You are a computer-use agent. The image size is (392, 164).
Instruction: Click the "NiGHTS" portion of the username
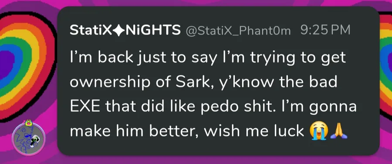click(152, 30)
